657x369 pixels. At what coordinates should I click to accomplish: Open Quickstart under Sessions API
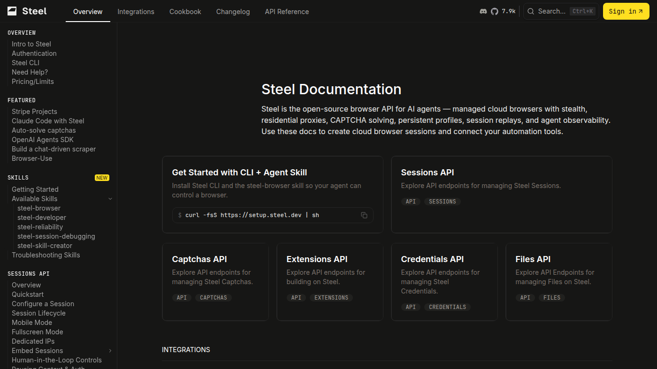(x=28, y=294)
